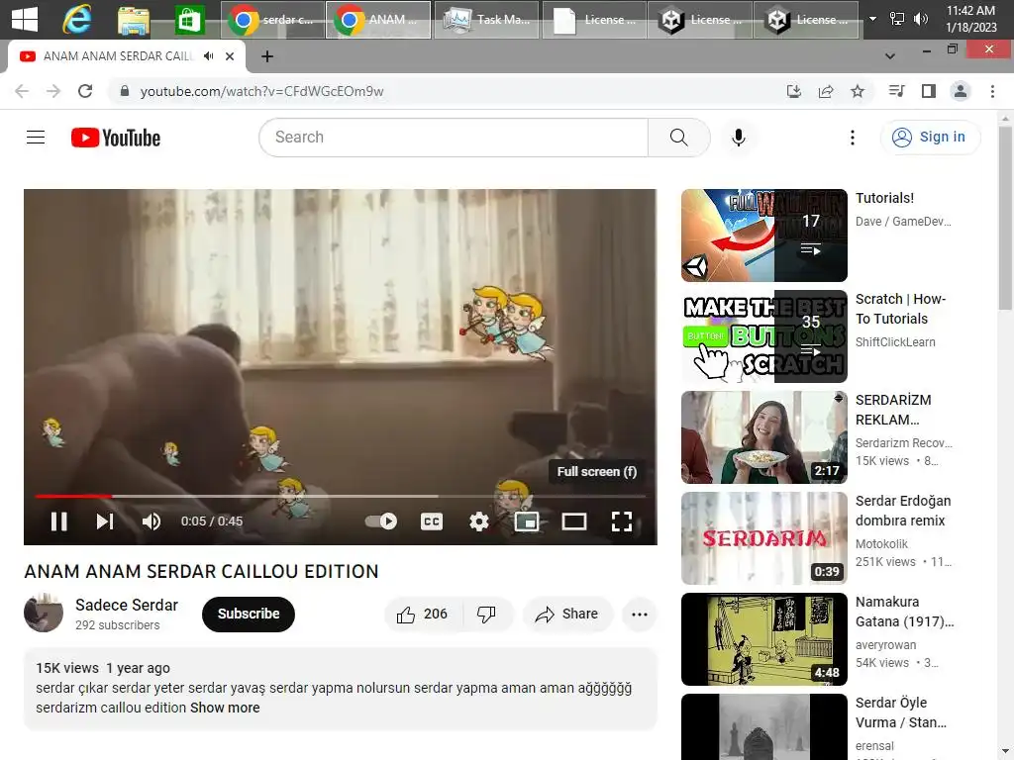The width and height of the screenshot is (1014, 760).
Task: Open the network tray icon
Action: [x=897, y=19]
